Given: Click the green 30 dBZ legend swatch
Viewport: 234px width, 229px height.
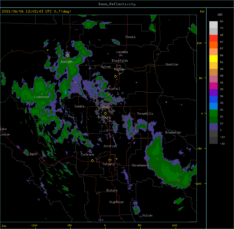Looking at the screenshot, I should click(x=213, y=113).
